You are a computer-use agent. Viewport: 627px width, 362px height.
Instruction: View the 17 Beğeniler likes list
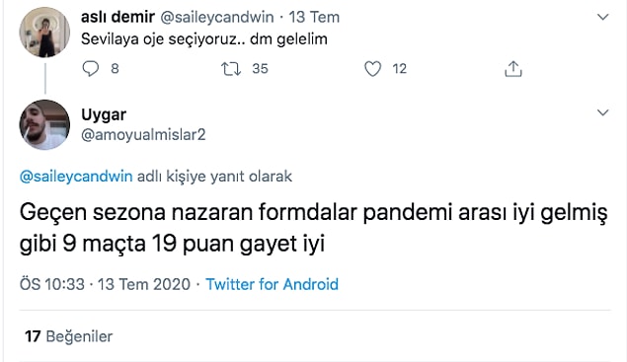pyautogui.click(x=68, y=336)
